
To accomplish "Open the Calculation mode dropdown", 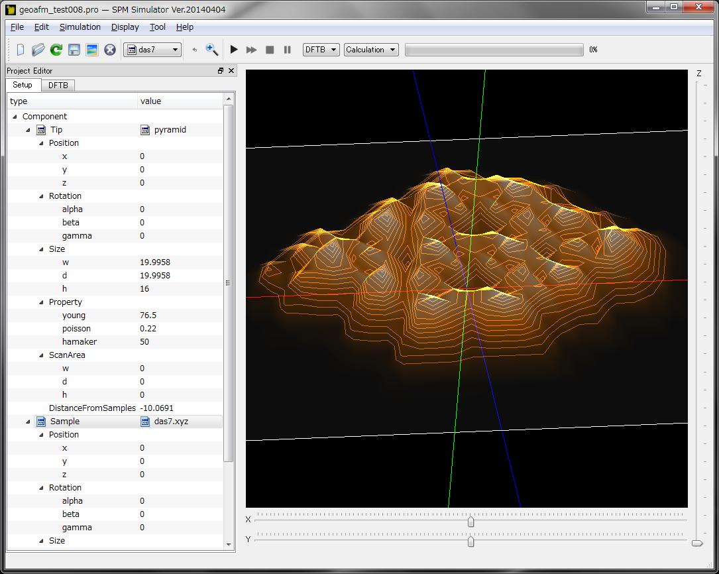I will 371,50.
